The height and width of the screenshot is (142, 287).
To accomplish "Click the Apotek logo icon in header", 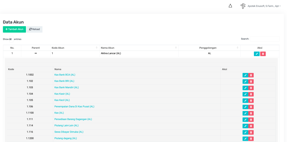I will [243, 6].
